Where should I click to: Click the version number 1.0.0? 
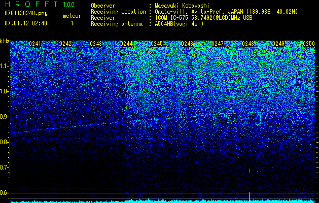pos(69,4)
